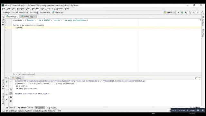The image size is (206, 116).
Task: Open the Terminal tool window
Action: point(11,108)
